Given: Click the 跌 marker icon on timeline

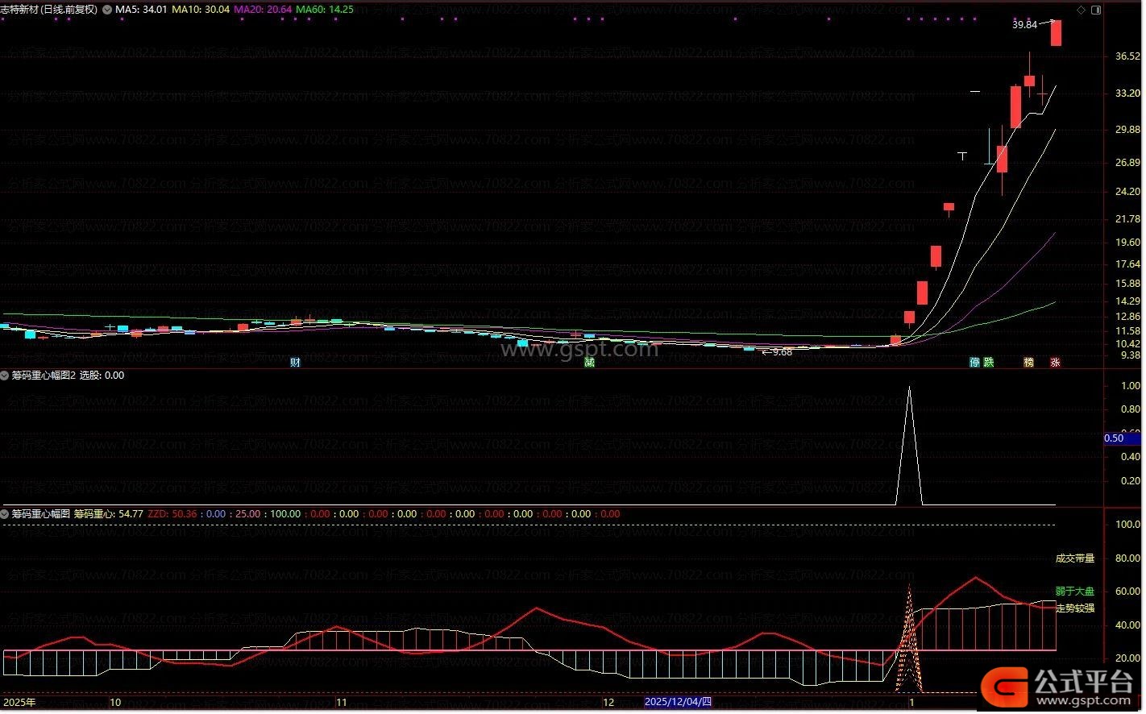Looking at the screenshot, I should coord(988,363).
